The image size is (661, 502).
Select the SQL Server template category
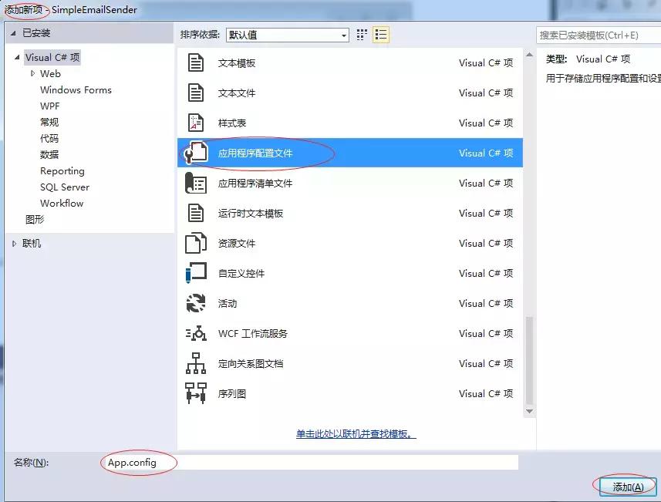pyautogui.click(x=64, y=187)
